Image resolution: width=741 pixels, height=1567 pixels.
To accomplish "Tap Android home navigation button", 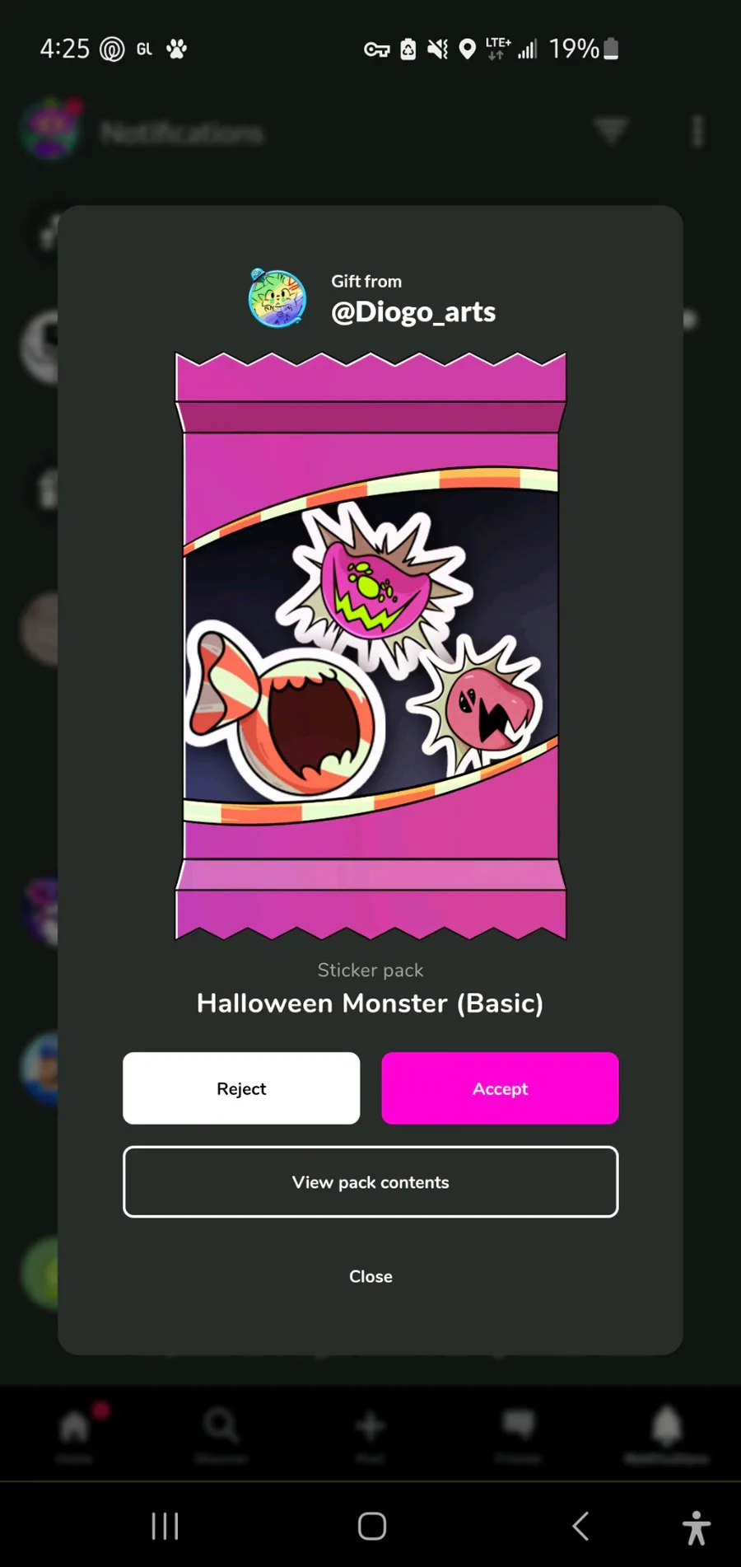I will (x=371, y=1526).
